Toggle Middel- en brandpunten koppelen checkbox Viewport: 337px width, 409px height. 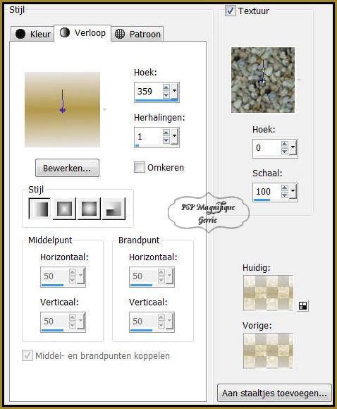click(x=27, y=355)
